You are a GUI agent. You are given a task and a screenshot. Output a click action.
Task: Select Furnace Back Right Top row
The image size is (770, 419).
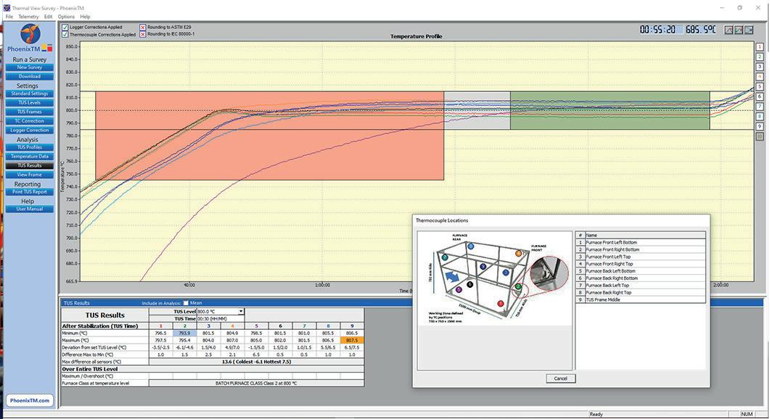tap(640, 292)
